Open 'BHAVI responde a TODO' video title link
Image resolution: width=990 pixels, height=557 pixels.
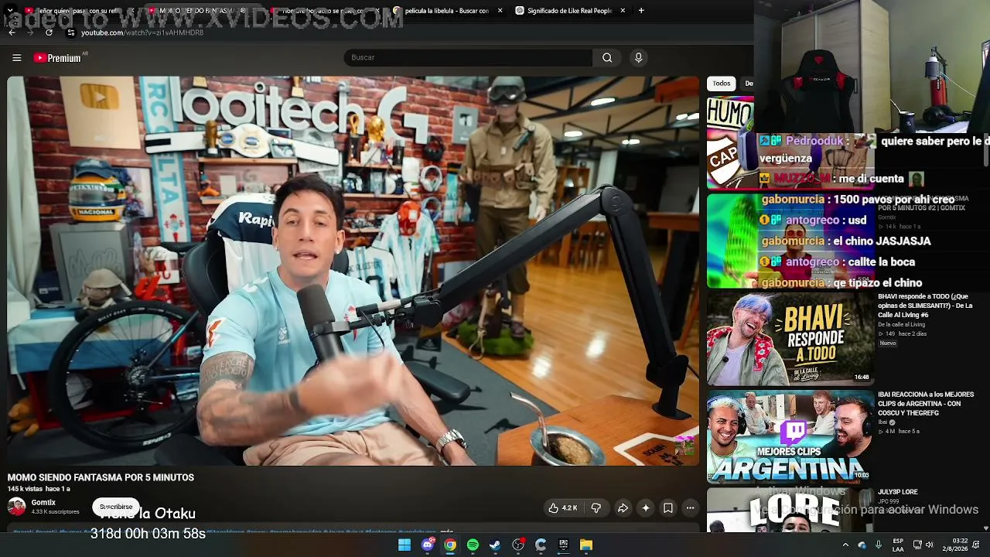coord(925,306)
